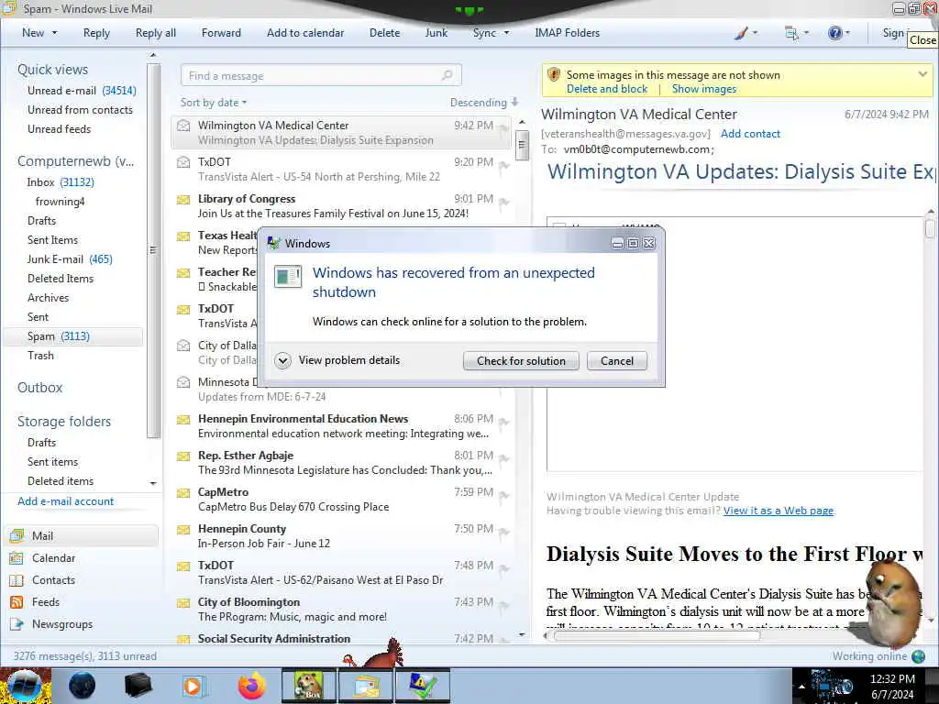Flag the Hennepin County job fair message
Image resolution: width=939 pixels, height=704 pixels.
[503, 532]
